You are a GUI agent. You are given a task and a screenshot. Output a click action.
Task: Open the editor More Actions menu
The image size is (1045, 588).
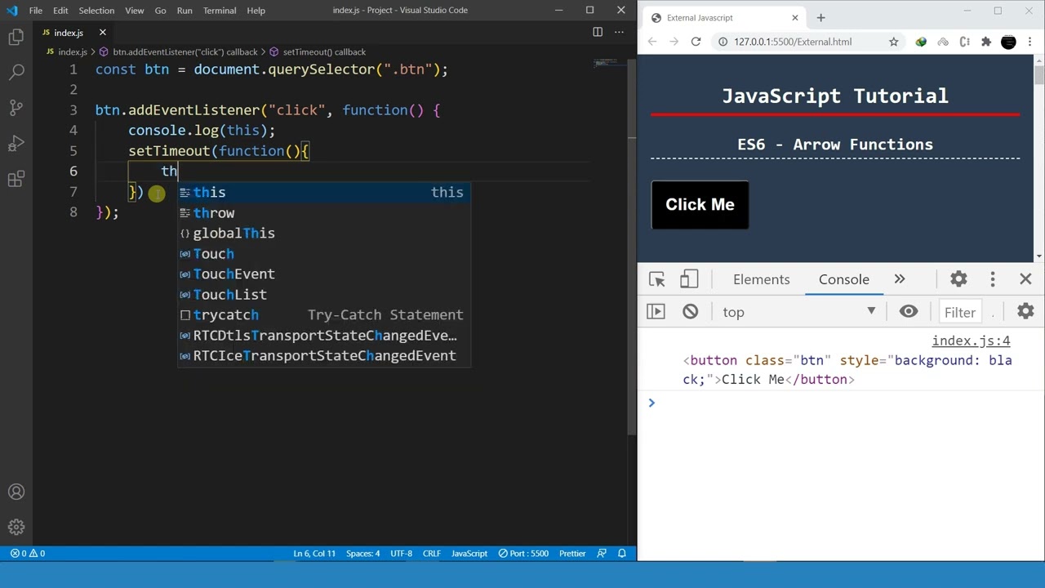click(620, 32)
